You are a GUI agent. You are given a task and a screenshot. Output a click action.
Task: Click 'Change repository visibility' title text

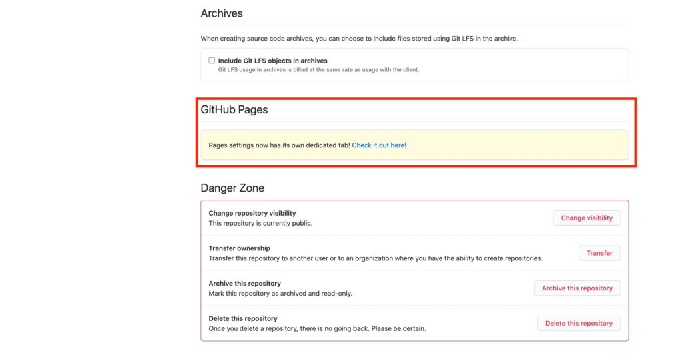click(x=252, y=213)
